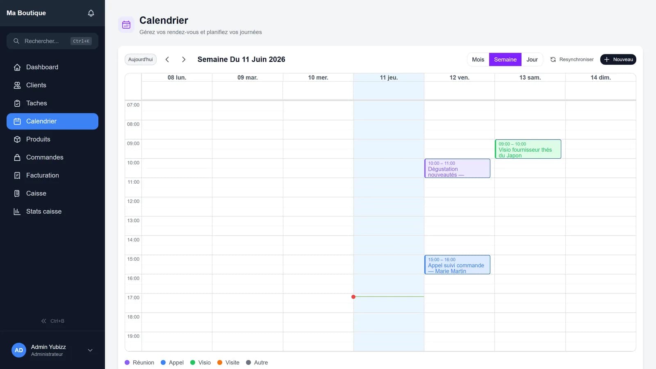The width and height of the screenshot is (656, 369).
Task: Click the Facturation receipt icon
Action: [17, 175]
